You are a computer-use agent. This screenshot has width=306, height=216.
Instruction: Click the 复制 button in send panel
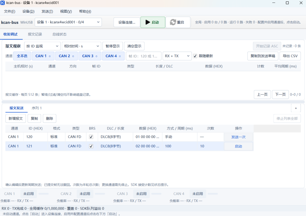(34, 119)
